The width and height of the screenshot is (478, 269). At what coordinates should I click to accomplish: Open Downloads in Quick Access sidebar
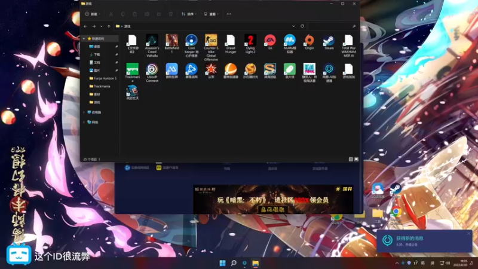tap(94, 54)
